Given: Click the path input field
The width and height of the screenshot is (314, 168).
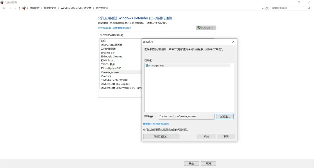Looking at the screenshot, I should coord(186,116).
